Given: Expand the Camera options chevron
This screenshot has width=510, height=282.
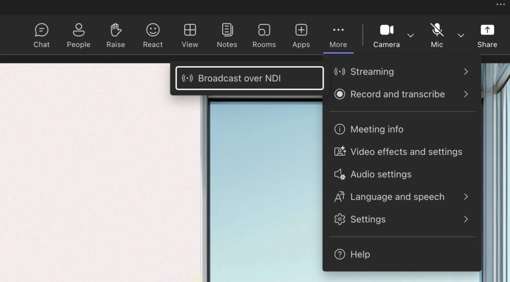Looking at the screenshot, I should (x=411, y=35).
